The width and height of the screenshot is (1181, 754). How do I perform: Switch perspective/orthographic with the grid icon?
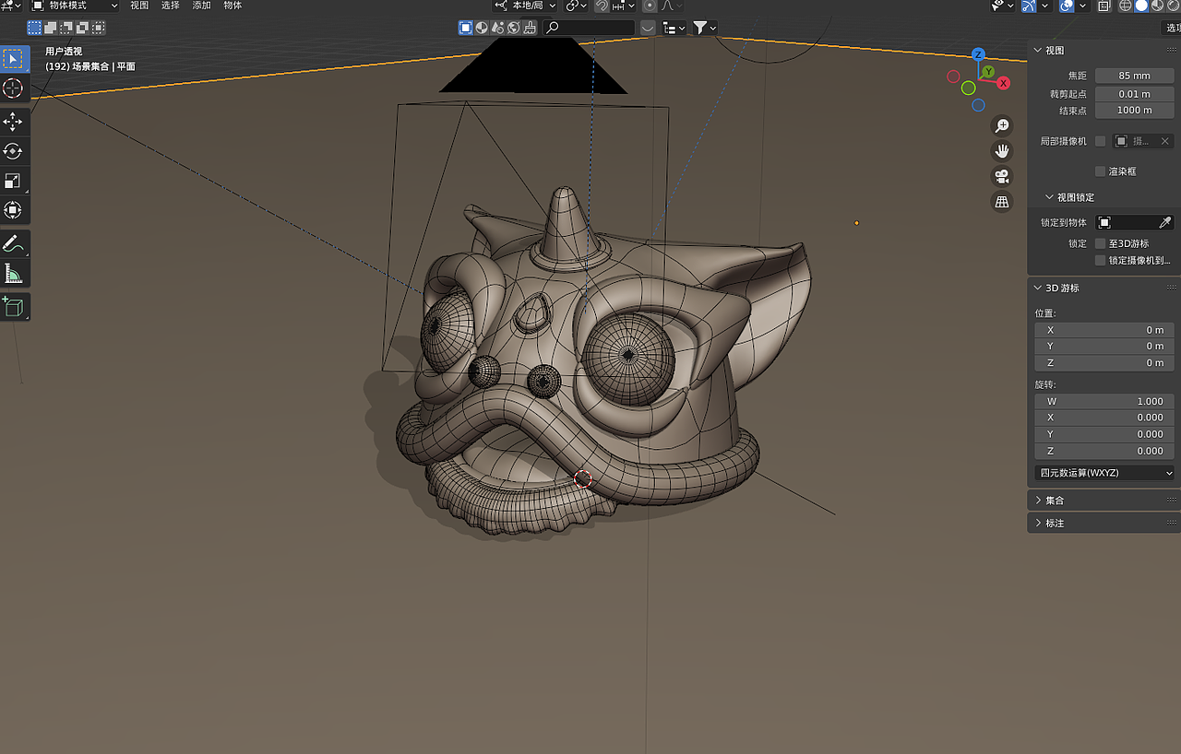[x=1002, y=201]
